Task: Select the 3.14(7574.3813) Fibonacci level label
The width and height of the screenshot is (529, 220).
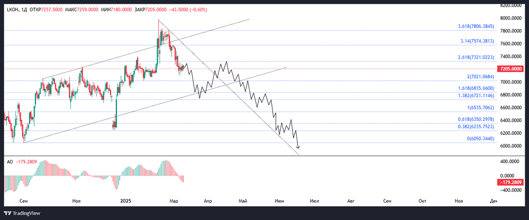Action: click(477, 41)
